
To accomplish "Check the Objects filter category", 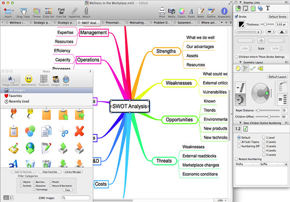I will (21, 182).
